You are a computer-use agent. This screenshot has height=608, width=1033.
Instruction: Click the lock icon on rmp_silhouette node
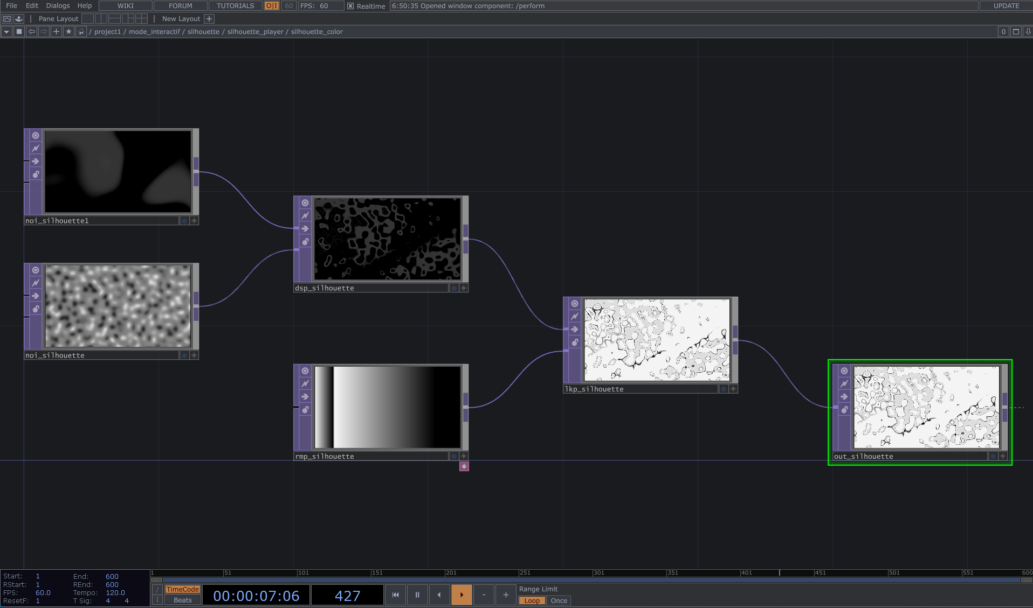coord(305,410)
